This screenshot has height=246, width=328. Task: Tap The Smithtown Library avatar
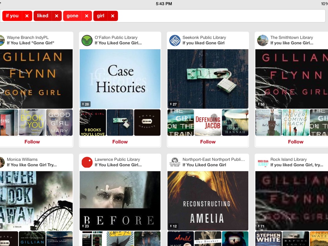click(x=263, y=40)
